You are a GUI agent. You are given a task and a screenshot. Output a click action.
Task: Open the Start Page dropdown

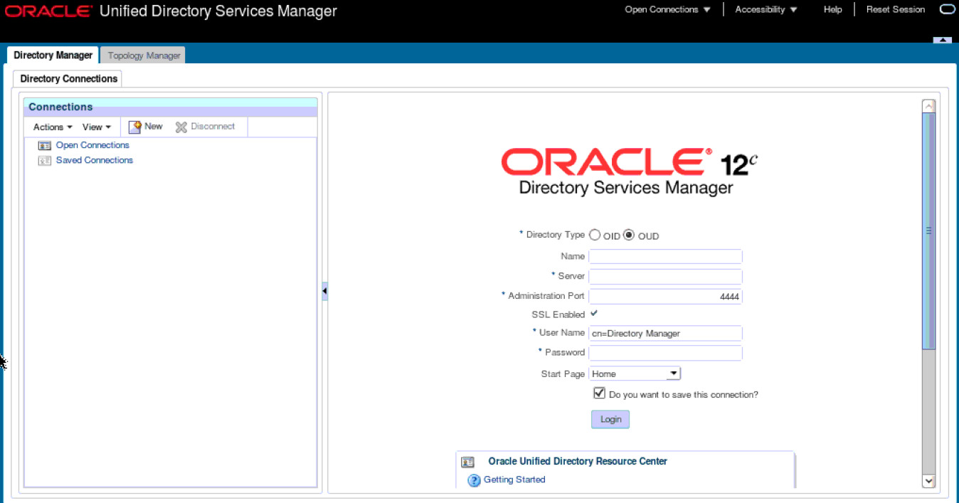click(x=673, y=373)
